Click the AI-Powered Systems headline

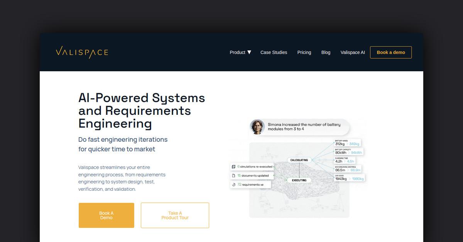coord(142,111)
